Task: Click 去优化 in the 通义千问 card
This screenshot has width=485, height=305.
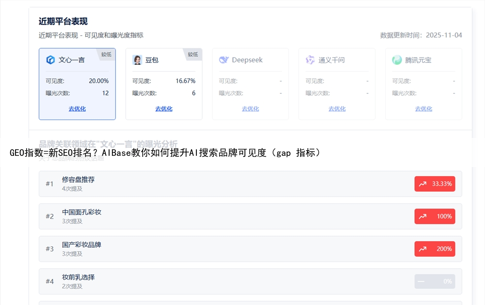Action: pos(337,109)
